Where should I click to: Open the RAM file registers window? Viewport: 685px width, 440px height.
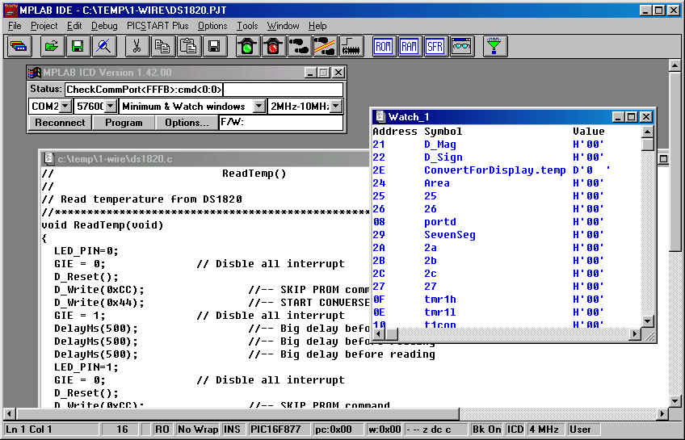click(x=410, y=46)
